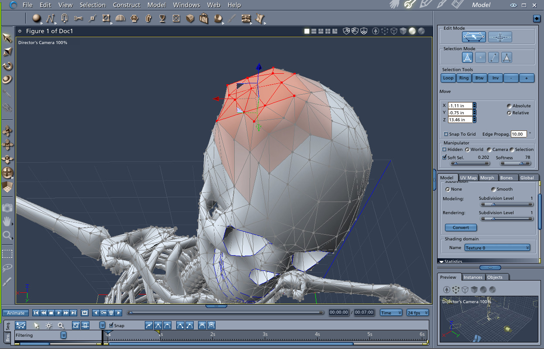Viewport: 544px width, 349px height.
Task: Select the Relative radio button
Action: 509,113
